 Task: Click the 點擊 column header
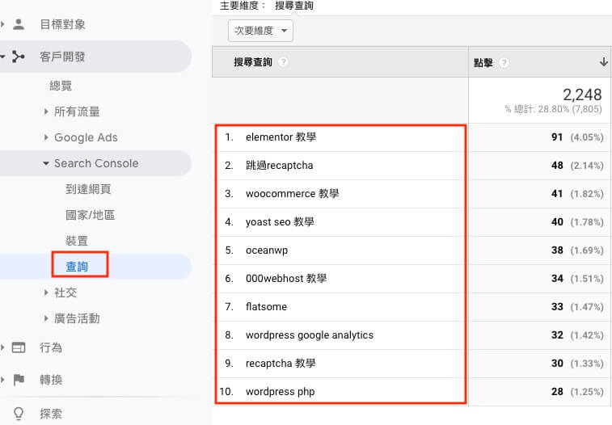483,62
